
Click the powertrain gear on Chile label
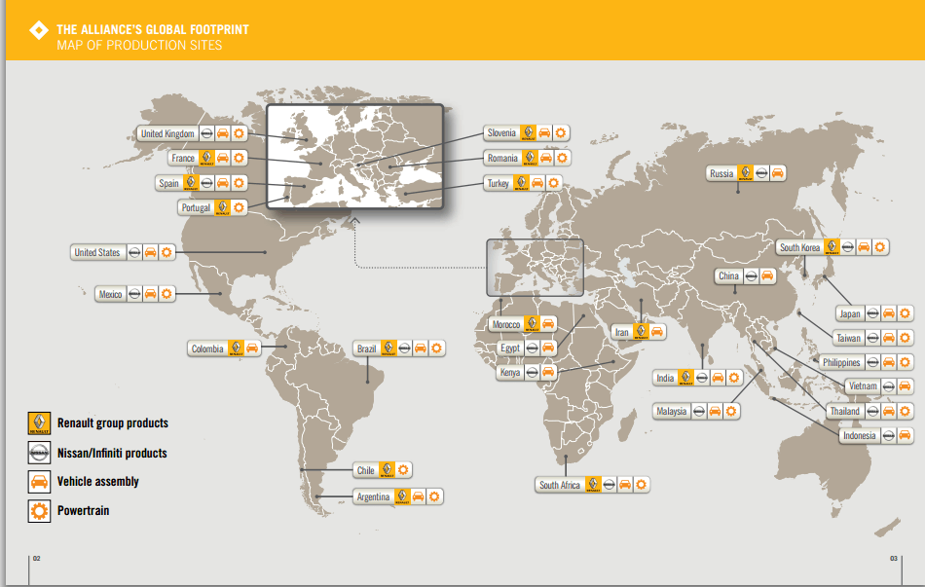[x=403, y=470]
